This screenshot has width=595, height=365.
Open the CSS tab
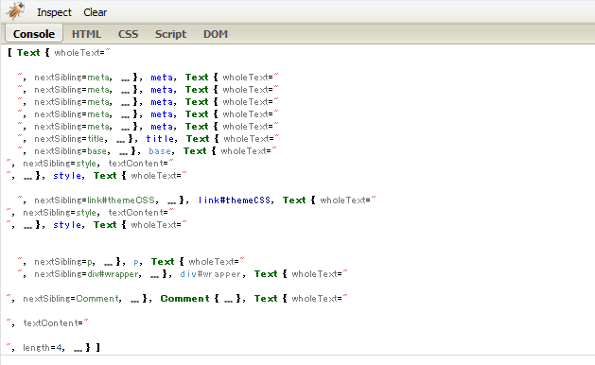(128, 34)
